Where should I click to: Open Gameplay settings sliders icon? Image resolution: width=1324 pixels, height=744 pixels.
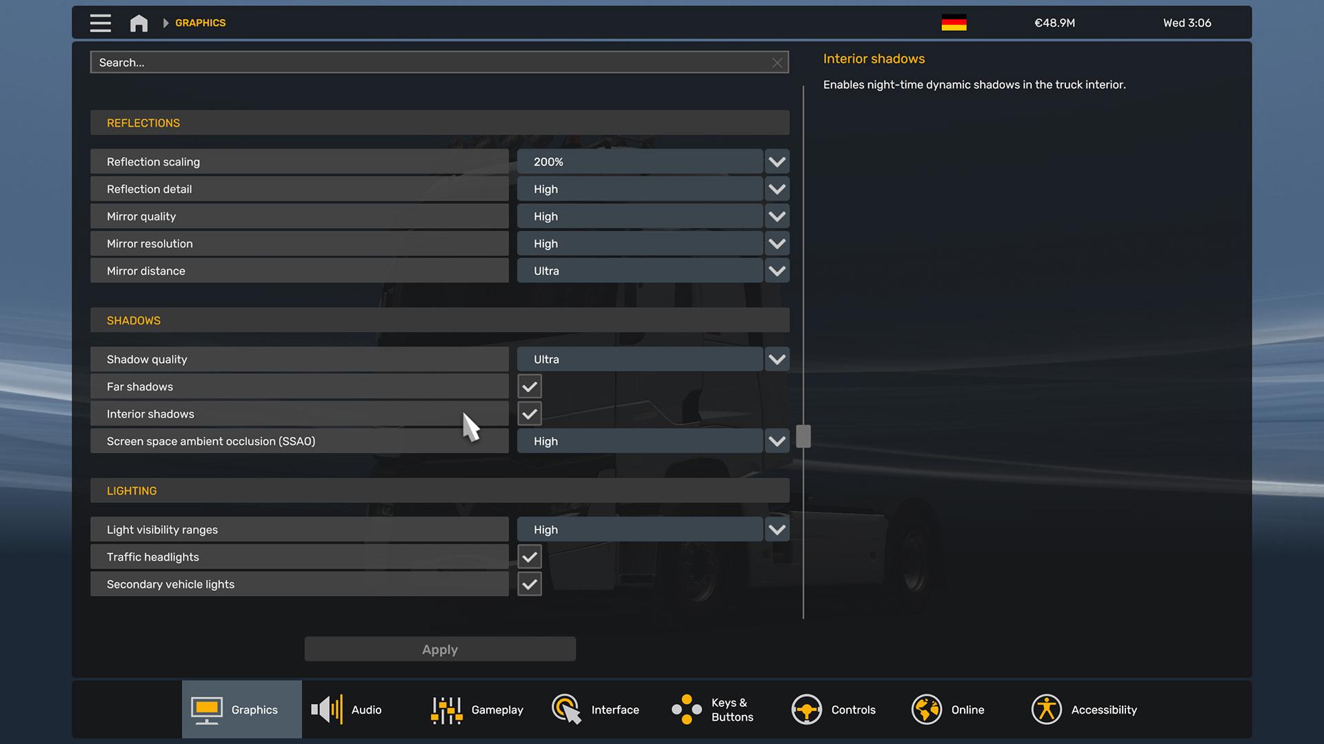coord(446,710)
